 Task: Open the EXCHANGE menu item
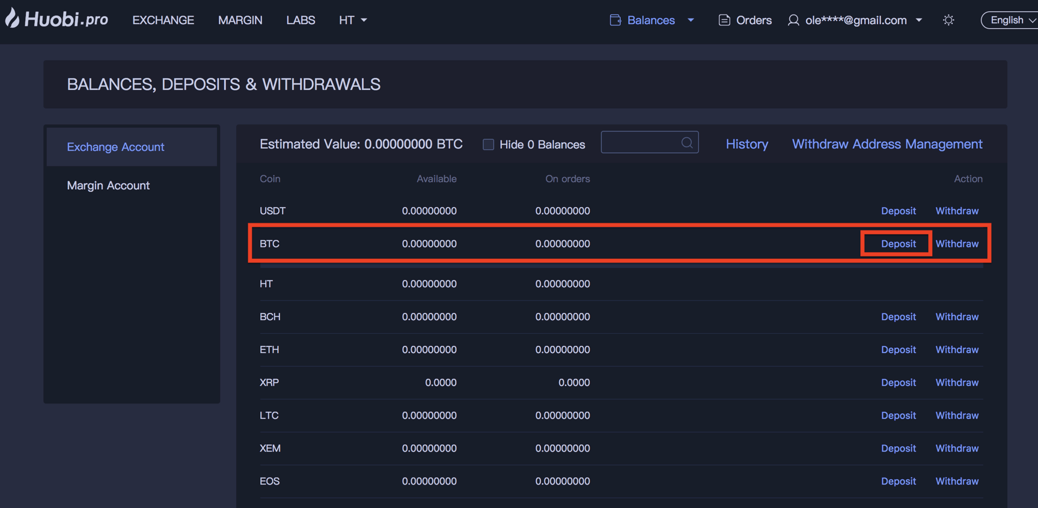(x=163, y=20)
